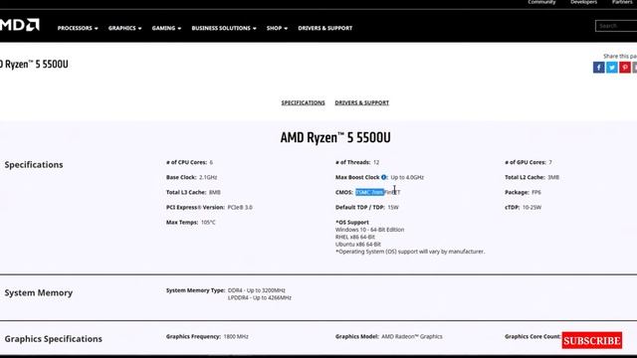637x358 pixels.
Task: Click LPDDR4 - Up to 4266MHz text
Action: [x=259, y=298]
